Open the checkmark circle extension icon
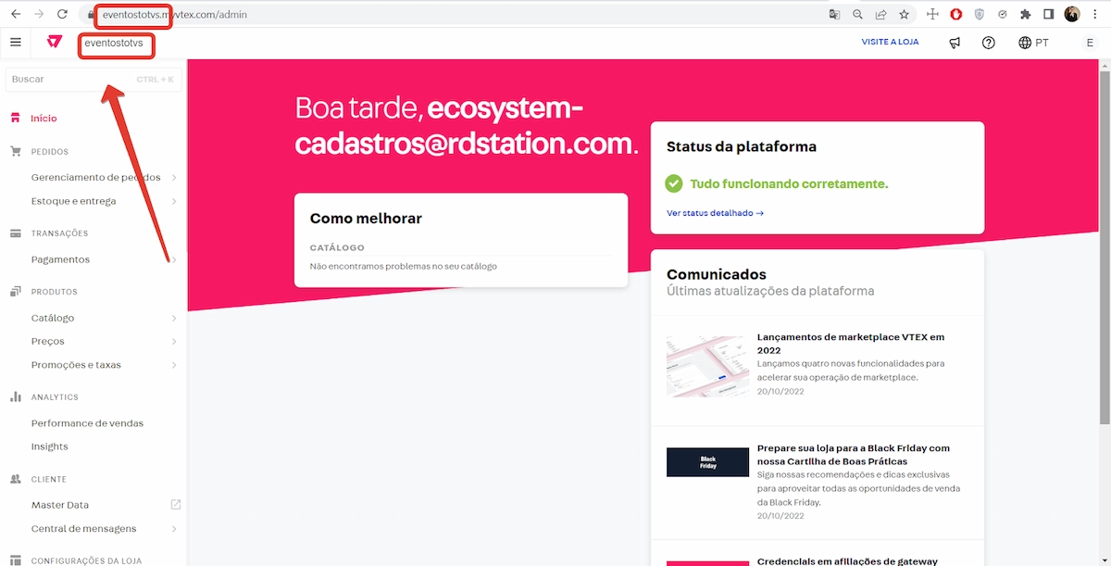The width and height of the screenshot is (1111, 566). tap(1003, 14)
